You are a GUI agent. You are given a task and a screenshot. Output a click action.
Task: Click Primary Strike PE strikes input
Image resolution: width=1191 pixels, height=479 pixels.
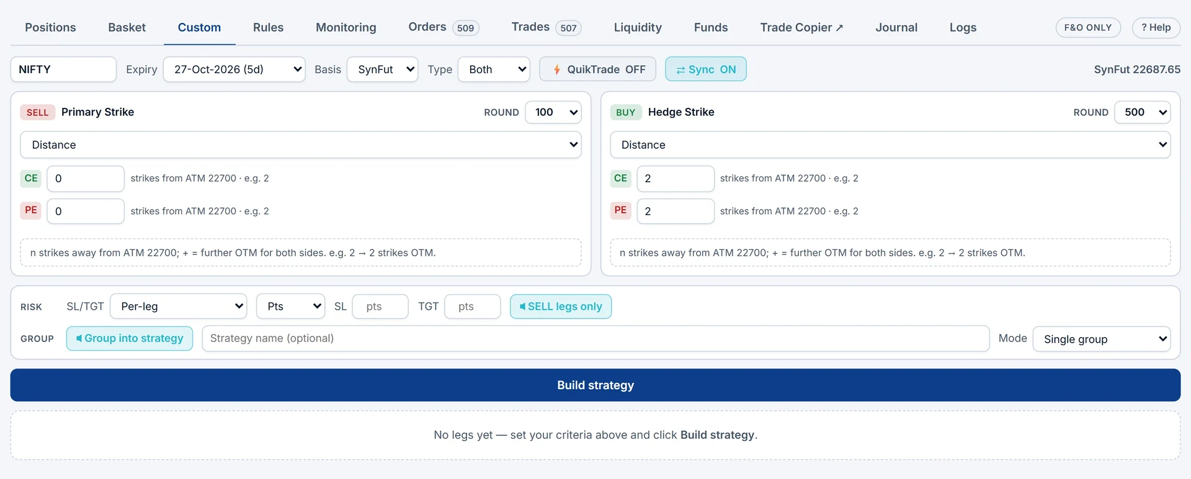pos(86,211)
